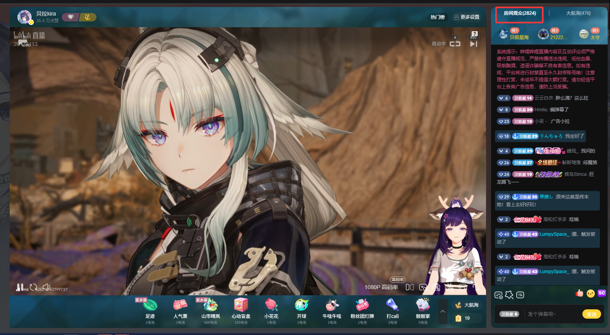Open rank 2 viewer 21222...

click(x=553, y=34)
